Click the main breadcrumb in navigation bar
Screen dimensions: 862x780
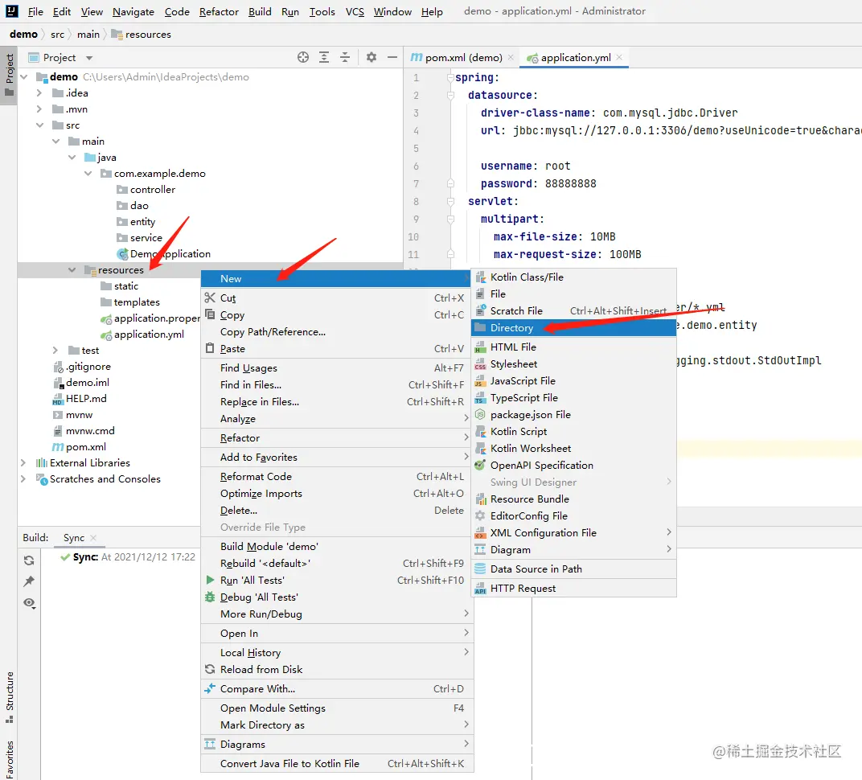pos(88,34)
